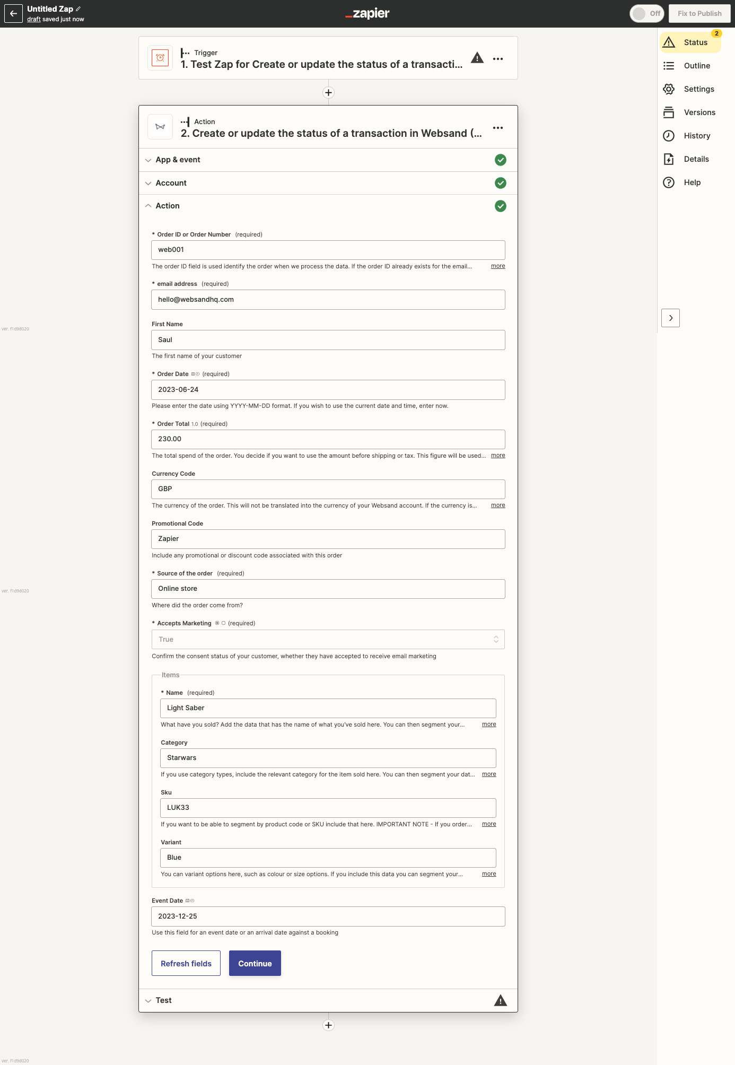
Task: Click the Currency Code field with GBP
Action: [x=328, y=489]
